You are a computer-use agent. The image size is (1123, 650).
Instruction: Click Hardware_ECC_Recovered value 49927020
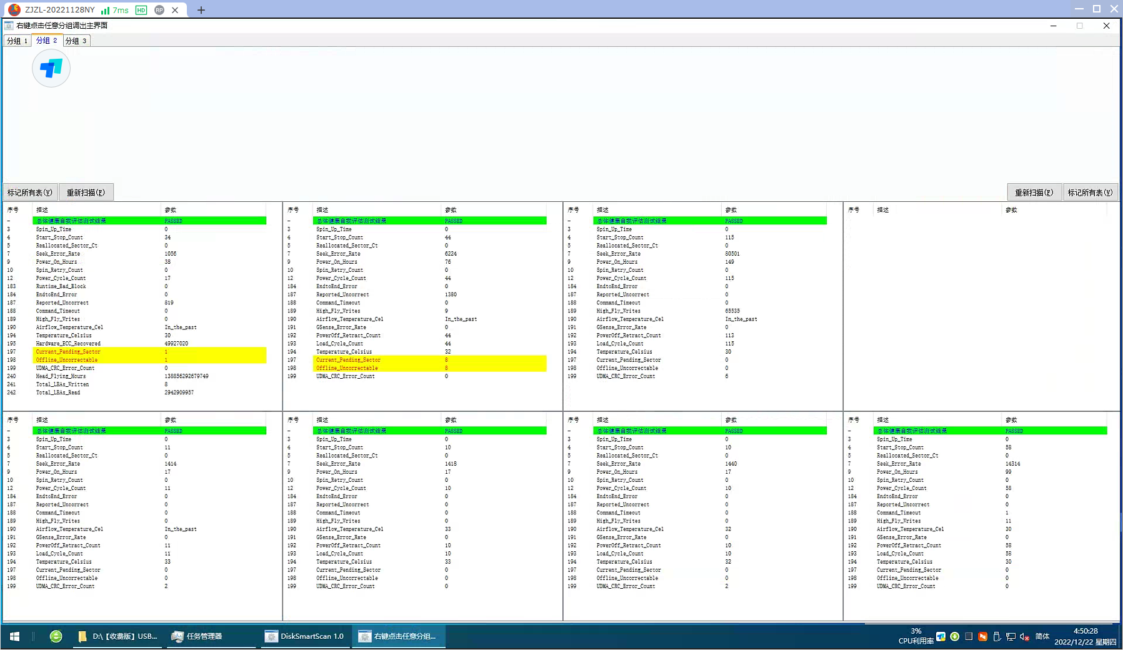point(176,344)
